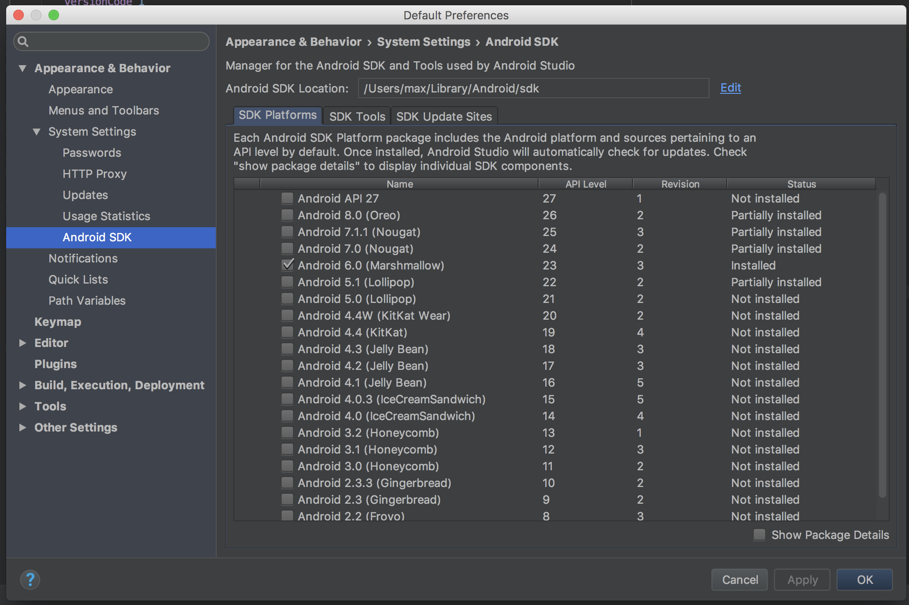Viewport: 909px width, 605px height.
Task: Click the green zoom window button
Action: 54,15
